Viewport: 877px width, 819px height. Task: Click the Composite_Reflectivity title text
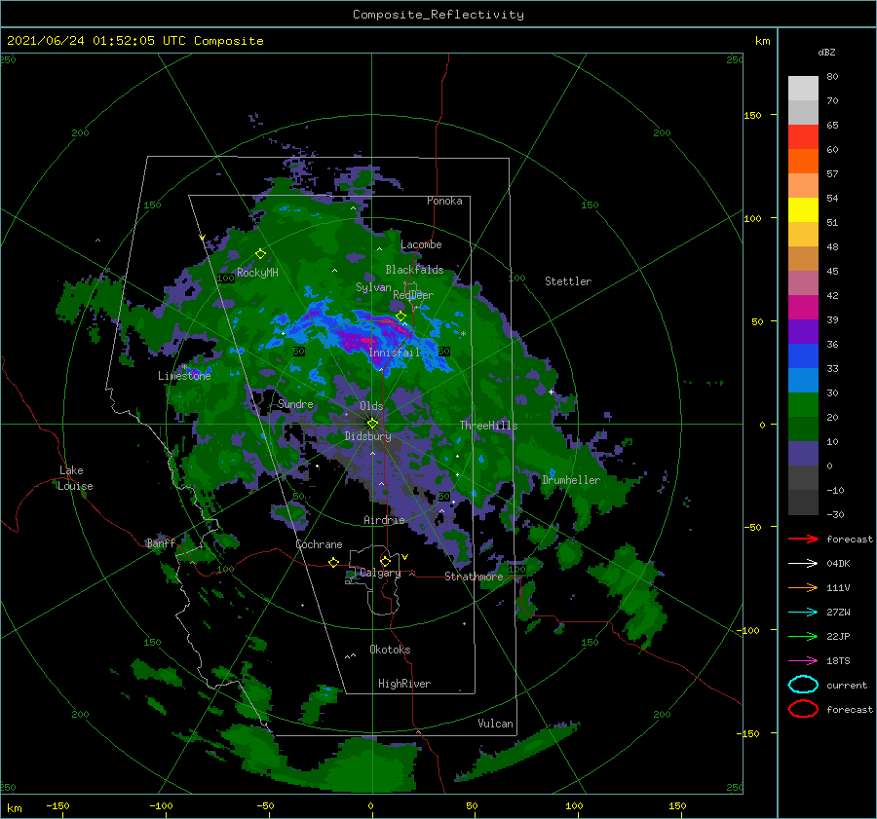[438, 15]
